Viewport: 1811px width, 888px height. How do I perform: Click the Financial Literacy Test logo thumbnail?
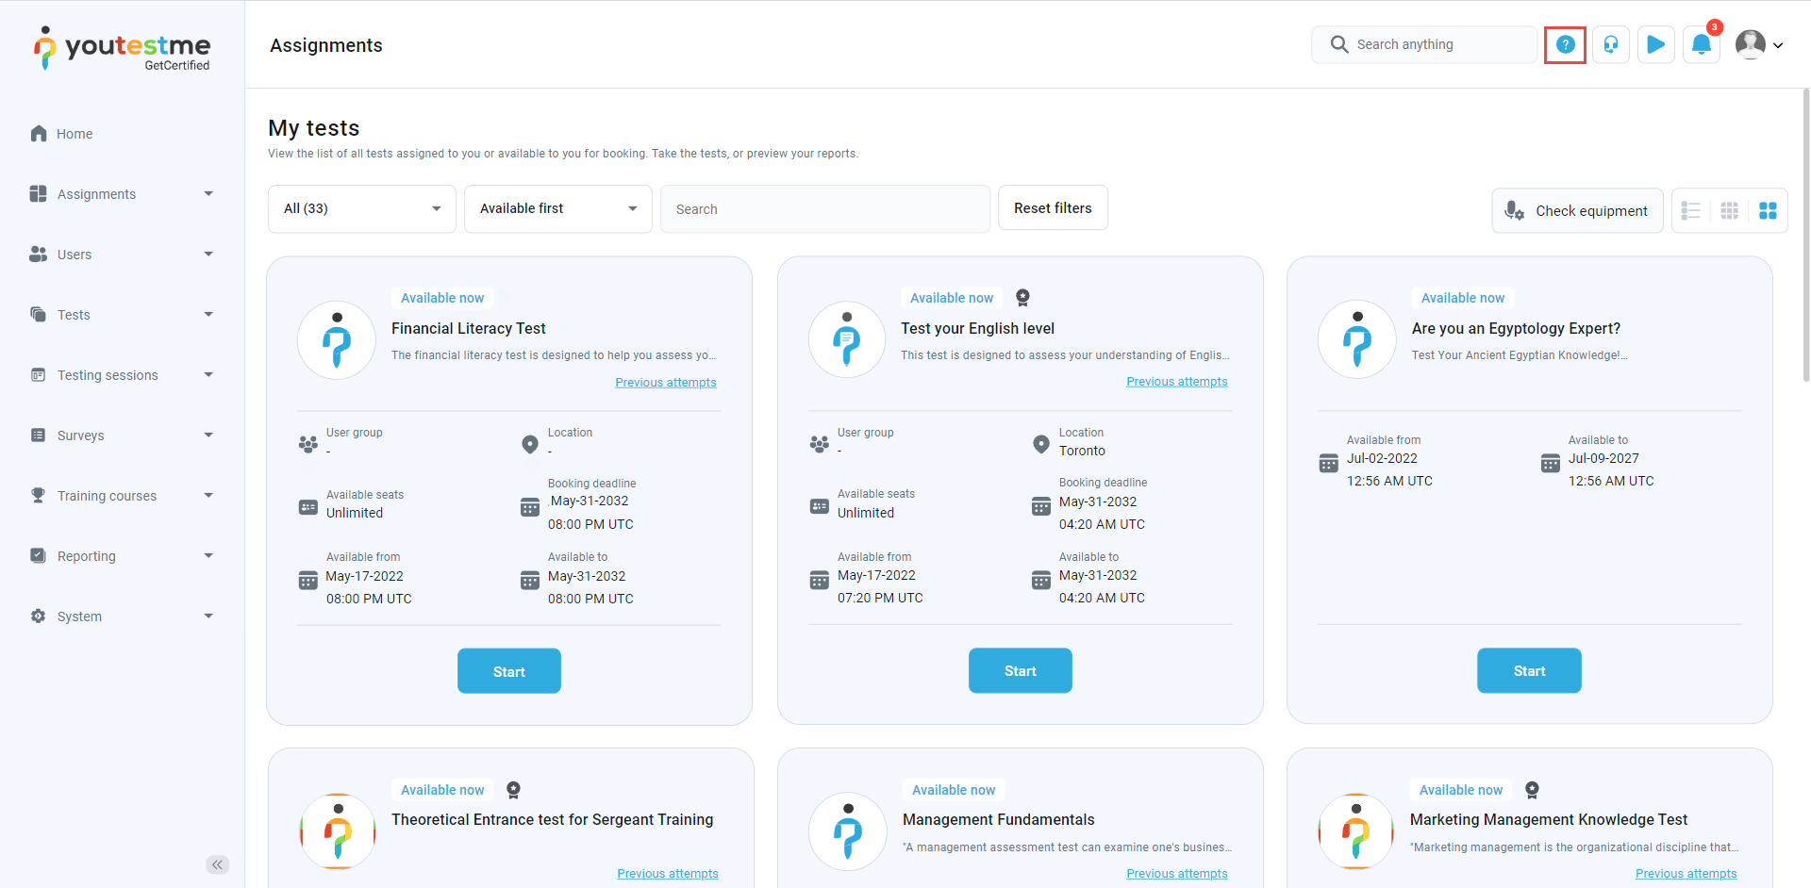[337, 340]
